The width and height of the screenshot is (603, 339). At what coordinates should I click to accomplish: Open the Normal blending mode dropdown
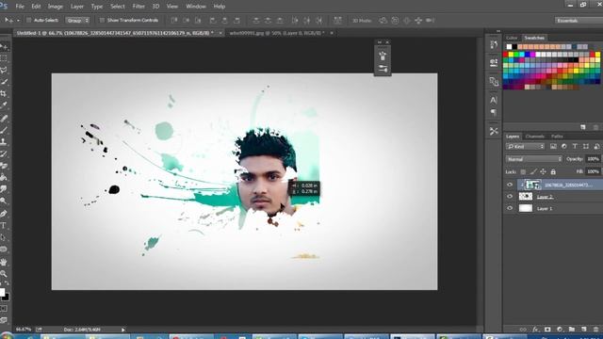coord(534,159)
